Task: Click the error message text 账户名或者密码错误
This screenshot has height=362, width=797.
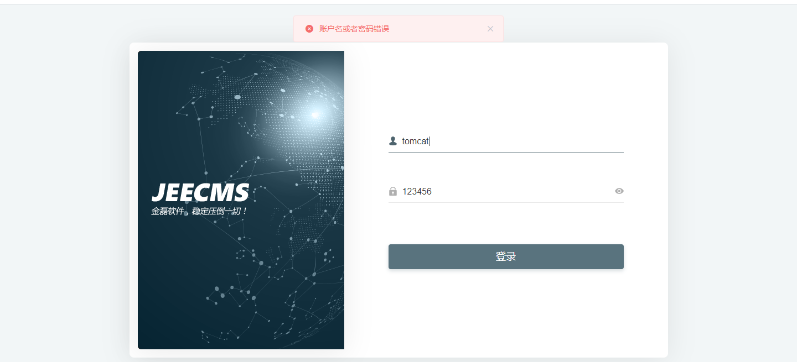Action: pos(354,29)
